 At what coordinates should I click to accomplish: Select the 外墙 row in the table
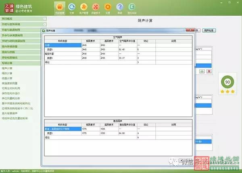click(60, 46)
